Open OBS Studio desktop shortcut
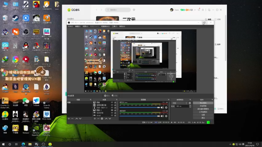The width and height of the screenshot is (262, 147). click(x=26, y=33)
